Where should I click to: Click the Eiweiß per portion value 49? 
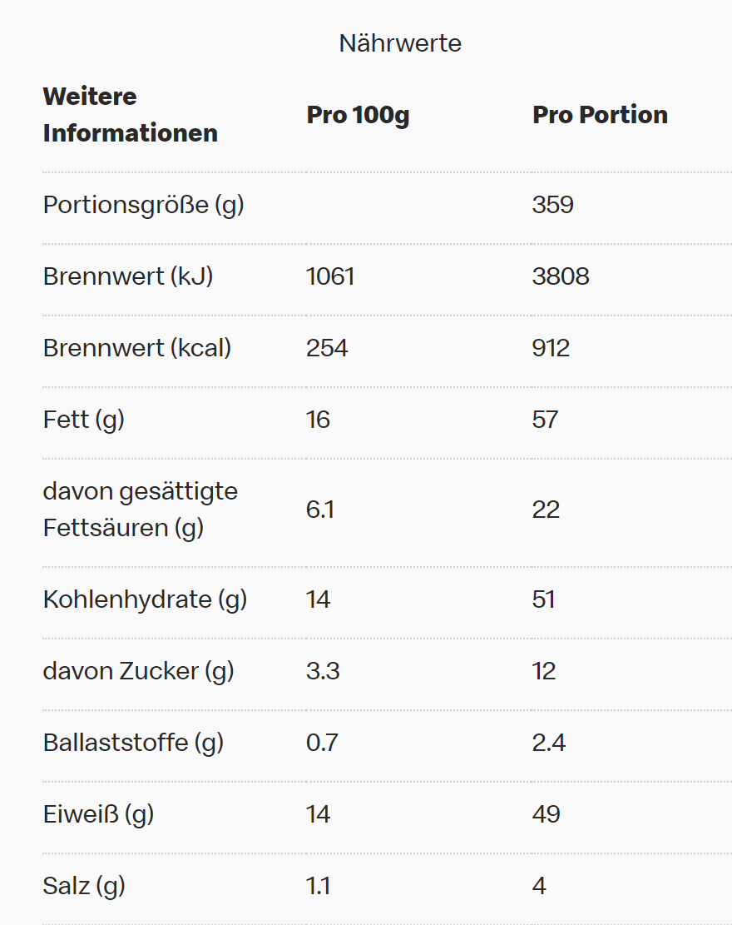click(546, 814)
